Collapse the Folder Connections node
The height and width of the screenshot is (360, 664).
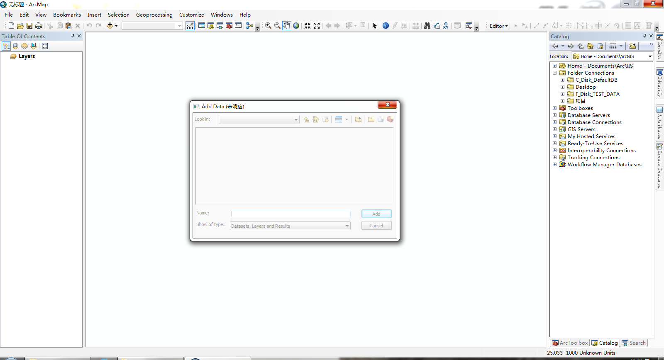coord(554,73)
